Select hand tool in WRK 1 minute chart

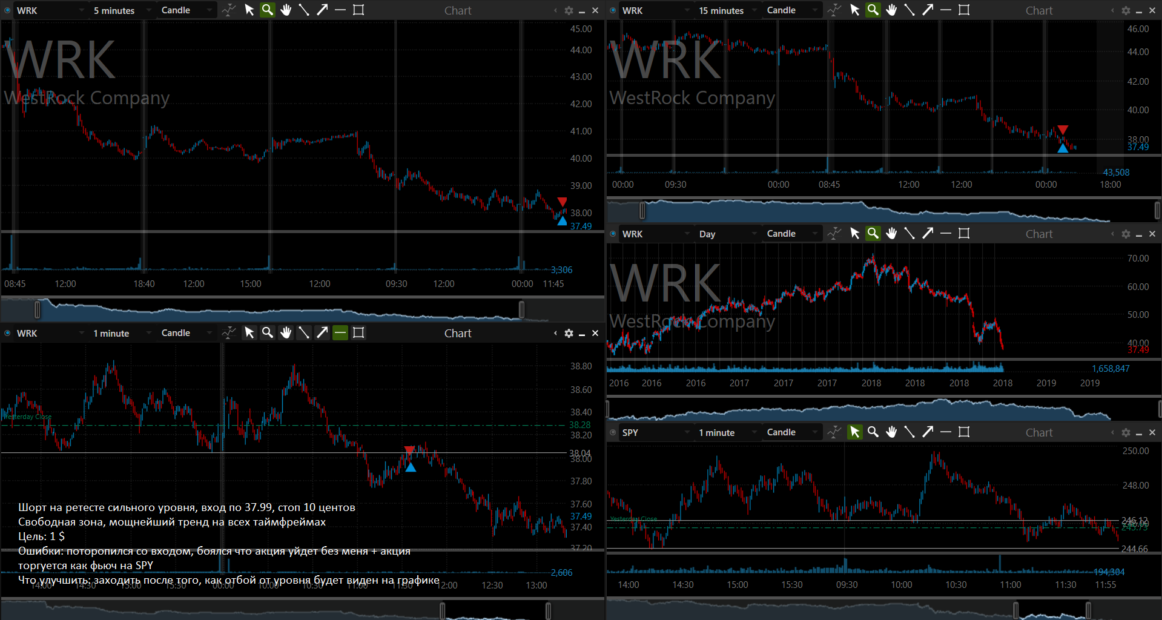(x=286, y=333)
